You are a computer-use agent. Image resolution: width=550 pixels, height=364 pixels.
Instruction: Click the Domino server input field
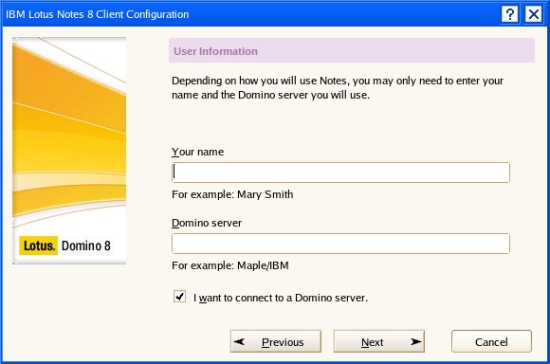click(340, 244)
